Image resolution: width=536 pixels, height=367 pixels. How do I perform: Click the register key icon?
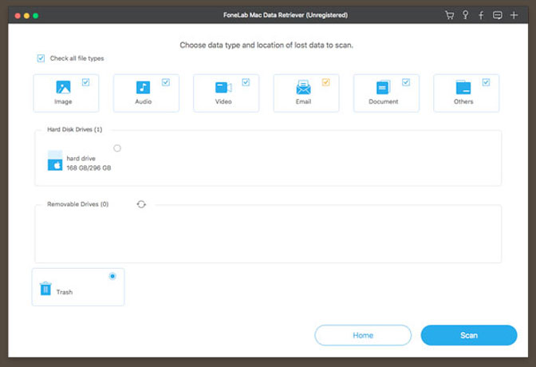(x=465, y=14)
